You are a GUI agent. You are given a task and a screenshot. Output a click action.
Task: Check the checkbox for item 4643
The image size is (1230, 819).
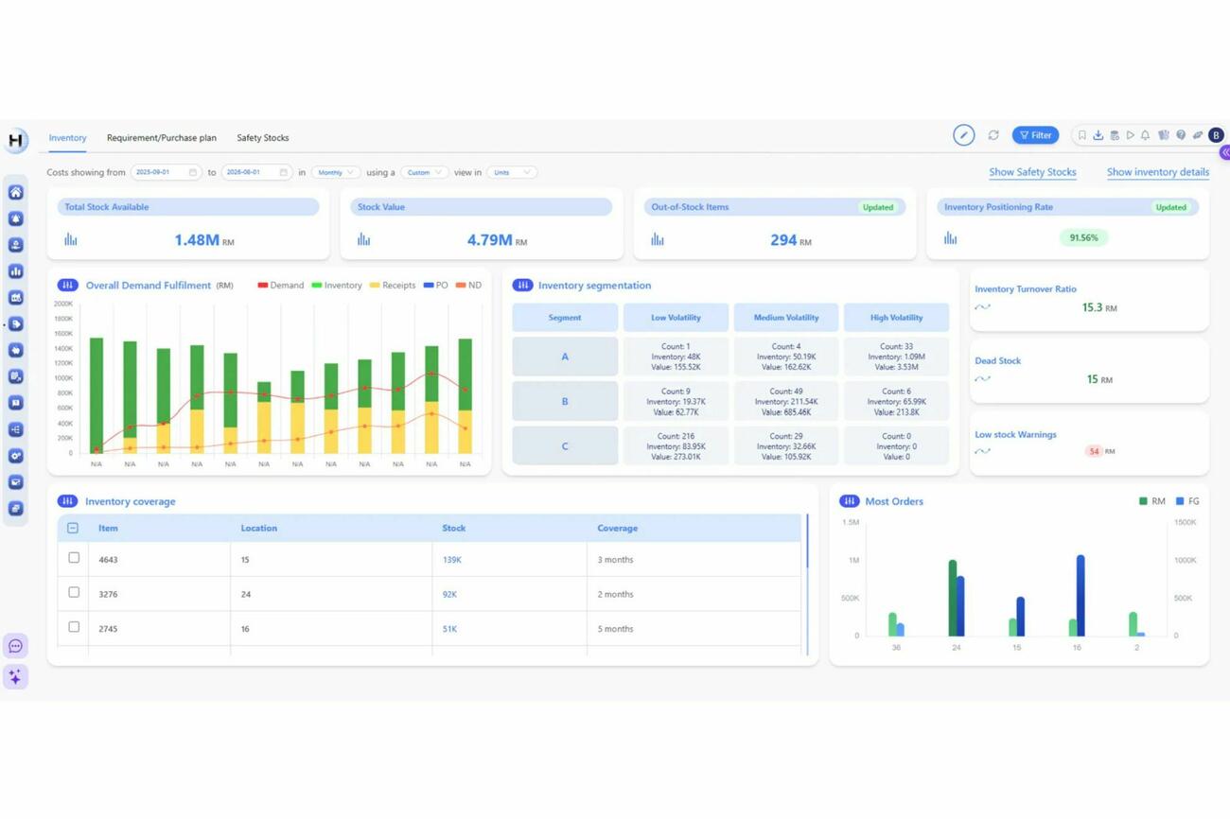tap(73, 558)
